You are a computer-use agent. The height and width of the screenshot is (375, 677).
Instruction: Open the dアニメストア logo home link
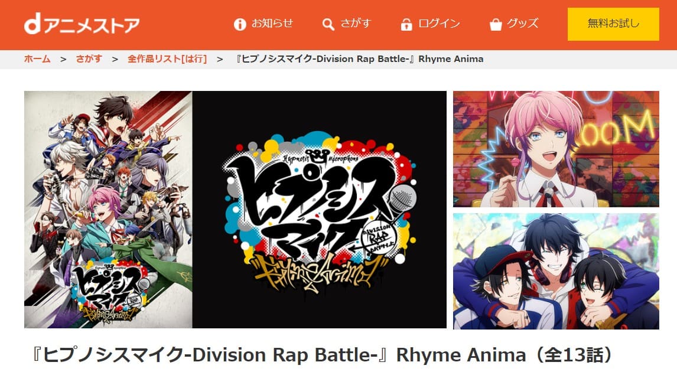82,24
